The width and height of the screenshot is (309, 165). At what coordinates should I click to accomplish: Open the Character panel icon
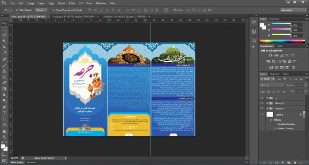tap(254, 41)
